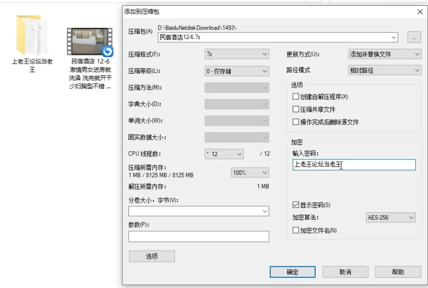Click the disabled 压缩方法 dropdown
This screenshot has height=288, width=428.
(x=236, y=88)
